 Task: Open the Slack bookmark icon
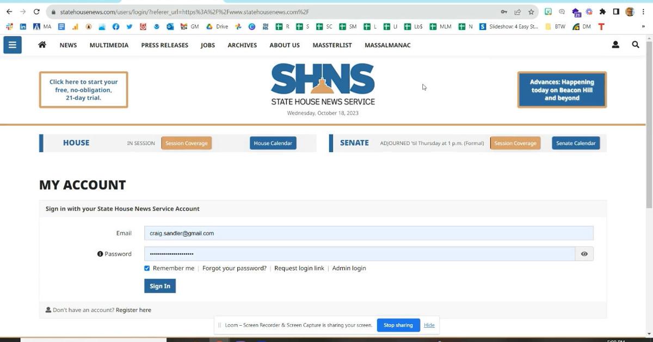click(9, 27)
